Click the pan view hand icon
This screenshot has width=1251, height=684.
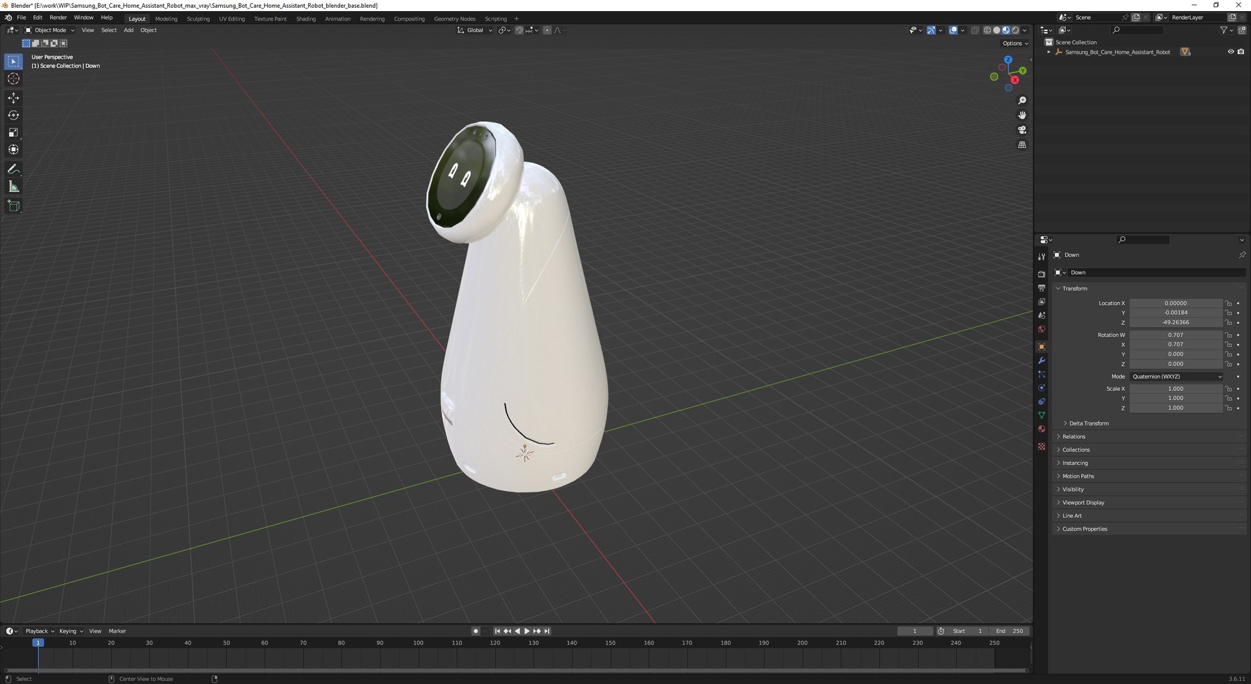1022,115
